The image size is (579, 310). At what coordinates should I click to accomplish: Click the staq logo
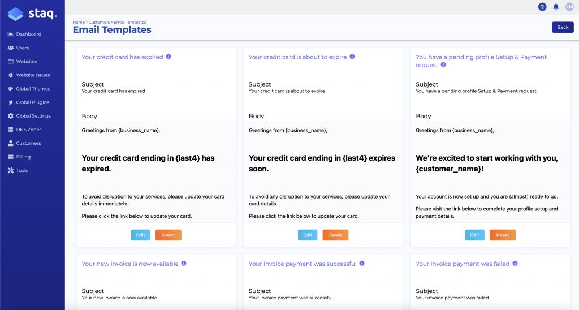coord(32,14)
